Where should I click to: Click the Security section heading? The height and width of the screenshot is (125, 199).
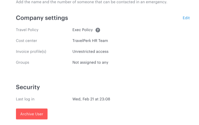pyautogui.click(x=28, y=87)
